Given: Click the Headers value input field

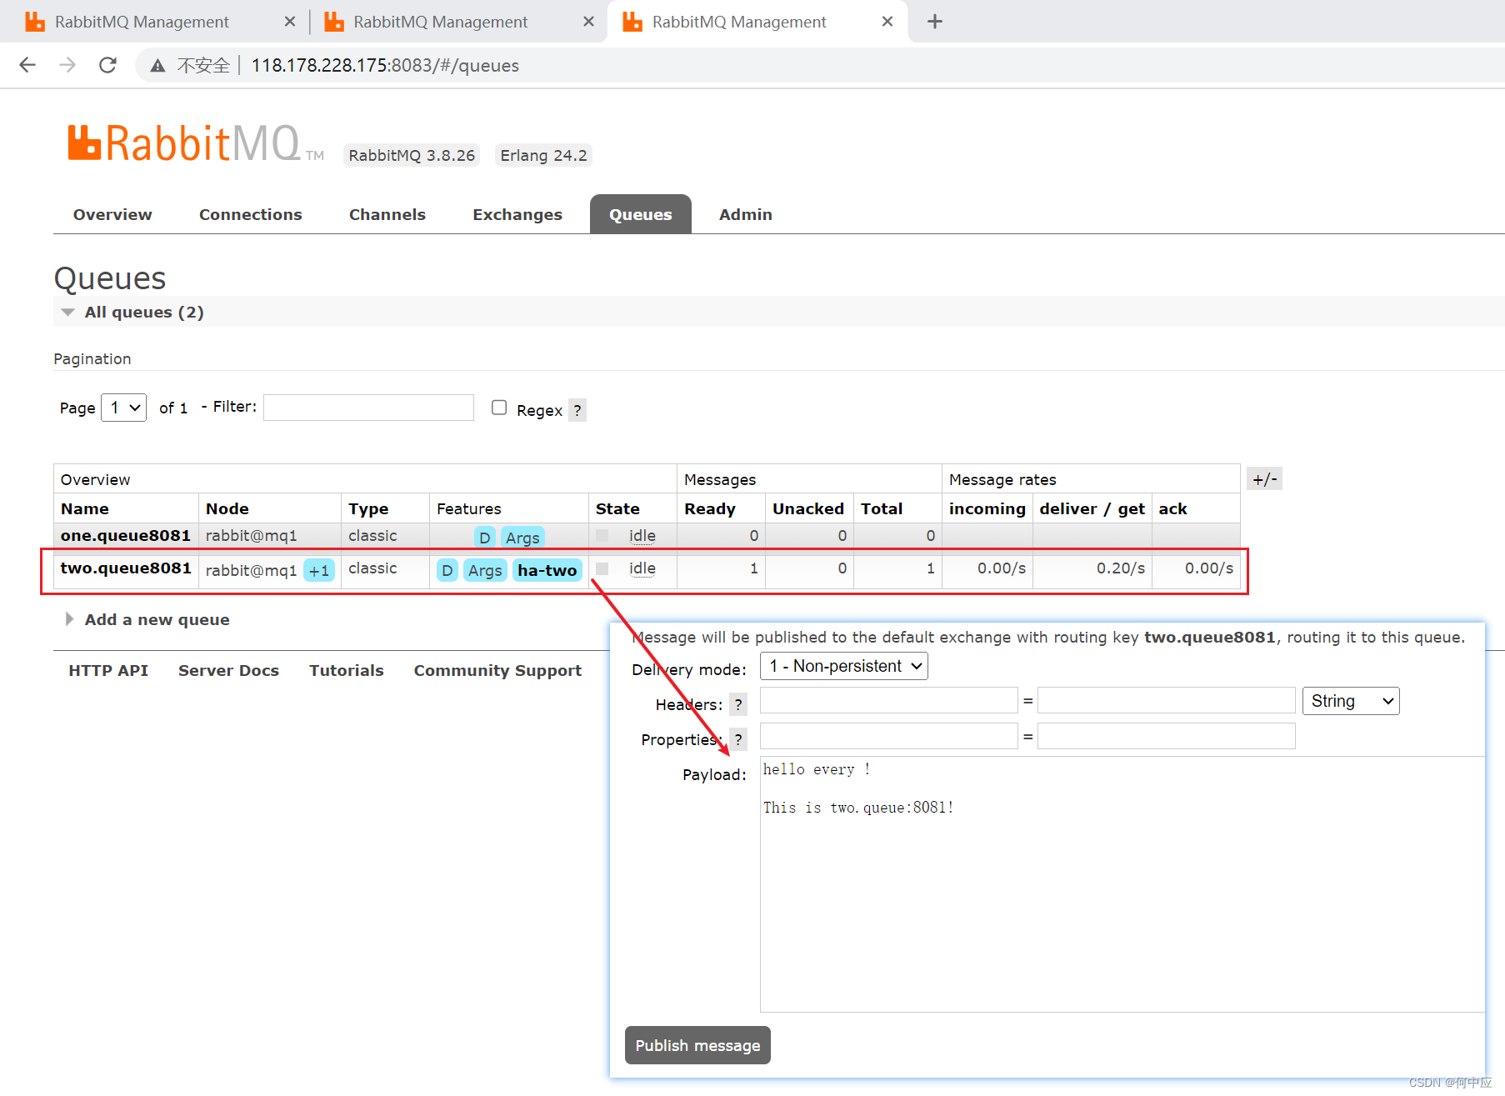Looking at the screenshot, I should point(1166,701).
